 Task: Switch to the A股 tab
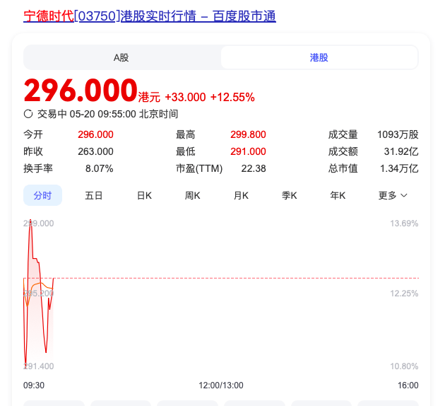tap(121, 57)
